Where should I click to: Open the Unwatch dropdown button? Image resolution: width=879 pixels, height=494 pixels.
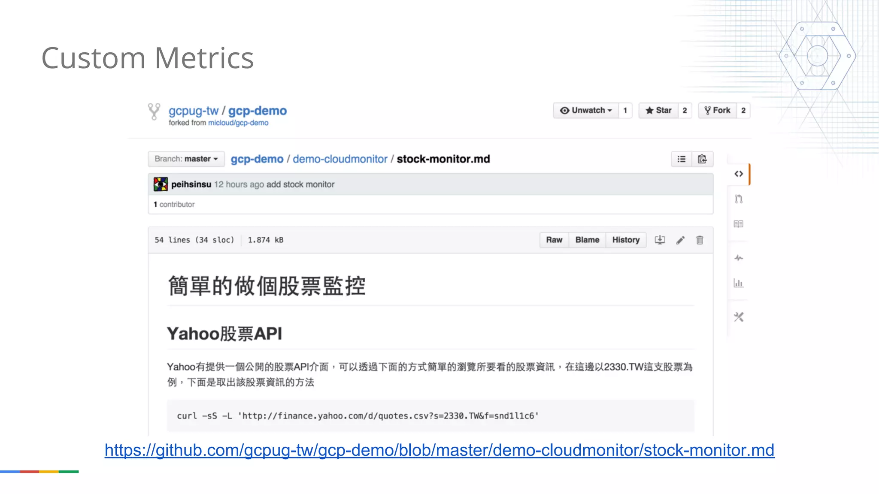[586, 111]
